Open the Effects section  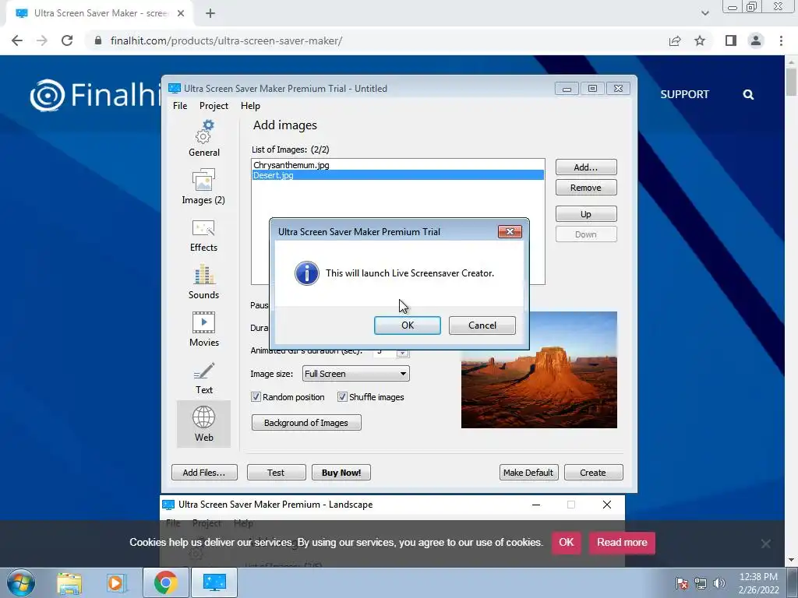click(203, 235)
